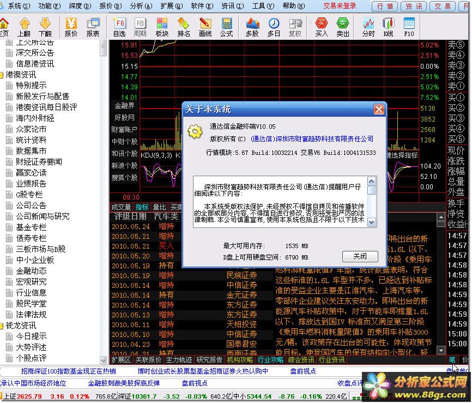Select 公司公告 in the tree
Image resolution: width=472 pixels, height=403 pixels.
pyautogui.click(x=31, y=206)
